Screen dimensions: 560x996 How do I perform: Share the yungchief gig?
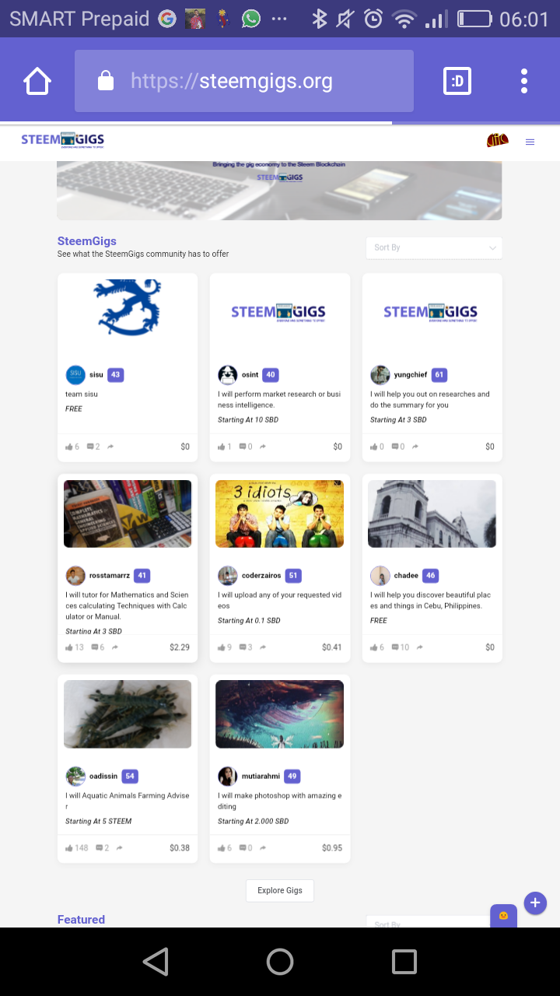click(x=415, y=447)
